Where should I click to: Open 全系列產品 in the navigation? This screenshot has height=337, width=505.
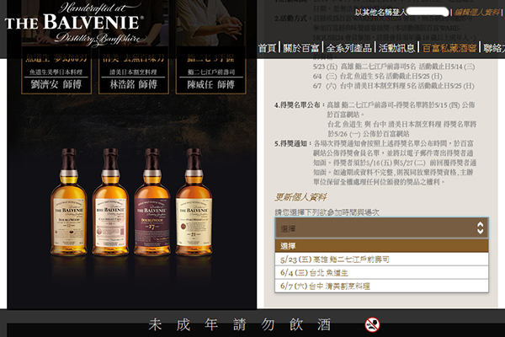348,48
